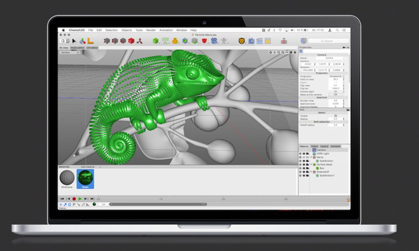Jump to the timeline end

point(92,199)
